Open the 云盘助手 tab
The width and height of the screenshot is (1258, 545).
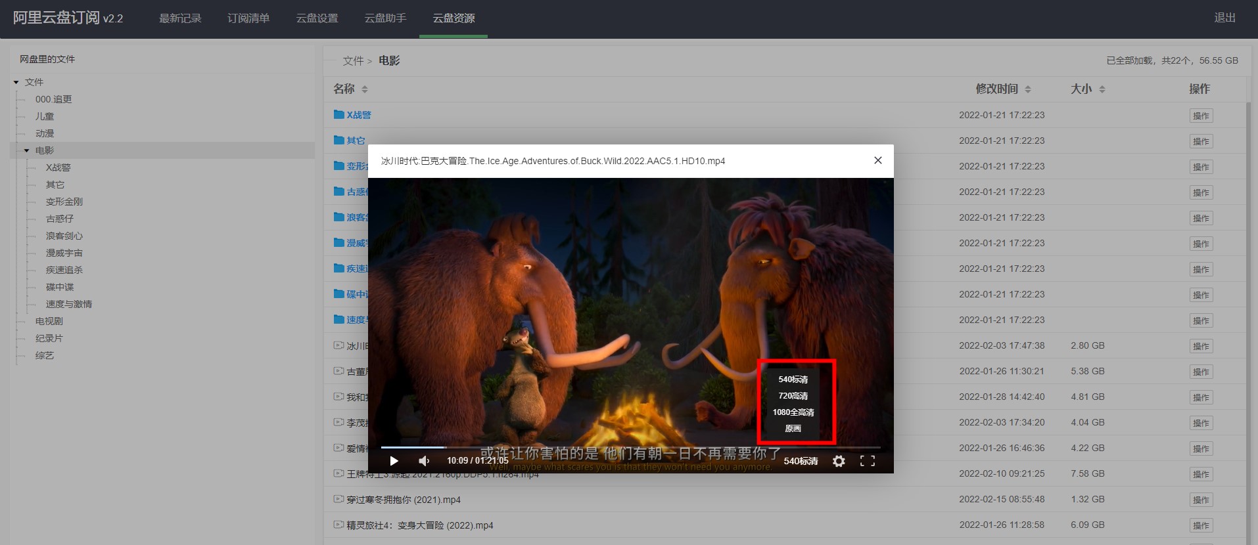pos(385,18)
